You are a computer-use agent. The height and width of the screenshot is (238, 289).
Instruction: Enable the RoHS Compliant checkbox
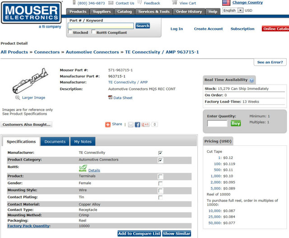pos(93,32)
